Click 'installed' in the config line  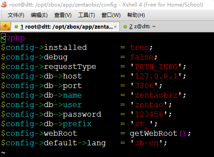point(66,47)
